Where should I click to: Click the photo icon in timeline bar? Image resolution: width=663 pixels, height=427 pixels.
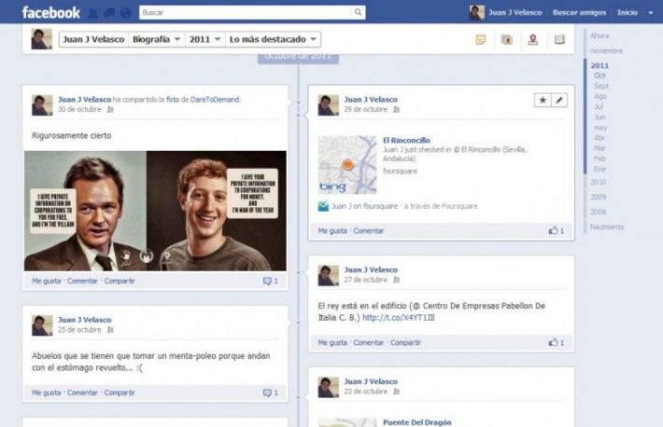tap(506, 40)
